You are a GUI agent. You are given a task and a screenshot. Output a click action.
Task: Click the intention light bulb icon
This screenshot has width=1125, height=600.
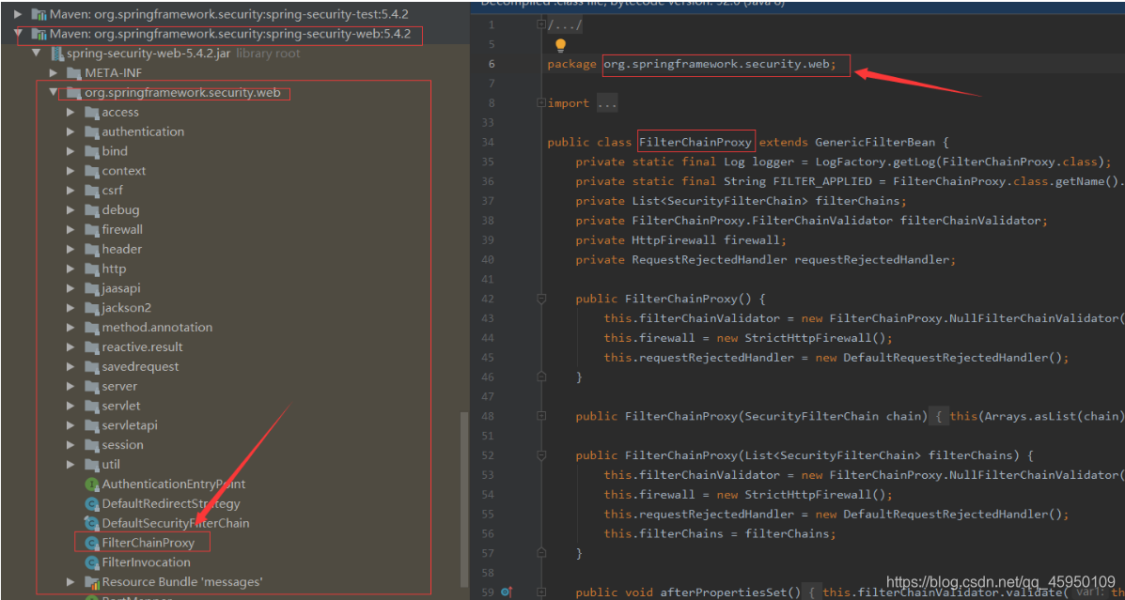click(x=560, y=45)
